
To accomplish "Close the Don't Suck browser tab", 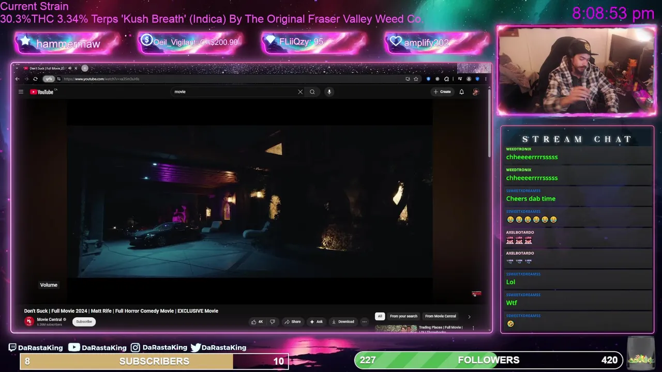I will point(76,68).
